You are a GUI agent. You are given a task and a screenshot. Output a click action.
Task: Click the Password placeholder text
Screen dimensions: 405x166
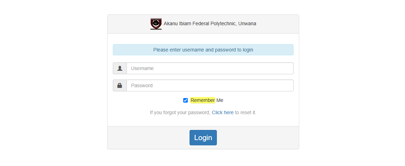(x=142, y=85)
